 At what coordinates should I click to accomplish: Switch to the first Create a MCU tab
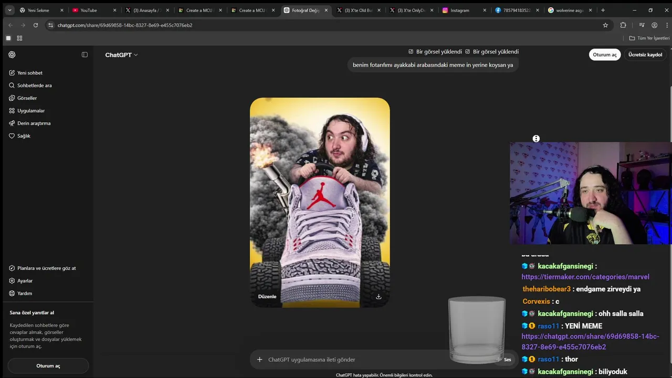click(x=199, y=10)
